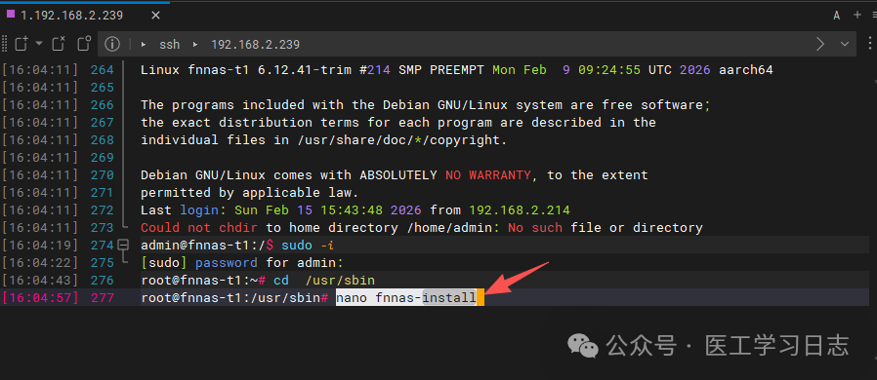Click the 'admin@fnnas-t1:/$' prompt text
This screenshot has height=380, width=877.
[207, 245]
